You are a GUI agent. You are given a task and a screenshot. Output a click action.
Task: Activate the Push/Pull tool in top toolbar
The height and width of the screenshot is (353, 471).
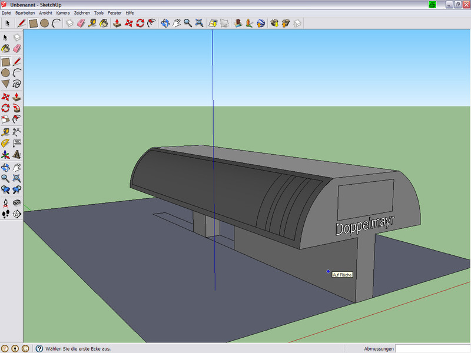click(x=117, y=23)
